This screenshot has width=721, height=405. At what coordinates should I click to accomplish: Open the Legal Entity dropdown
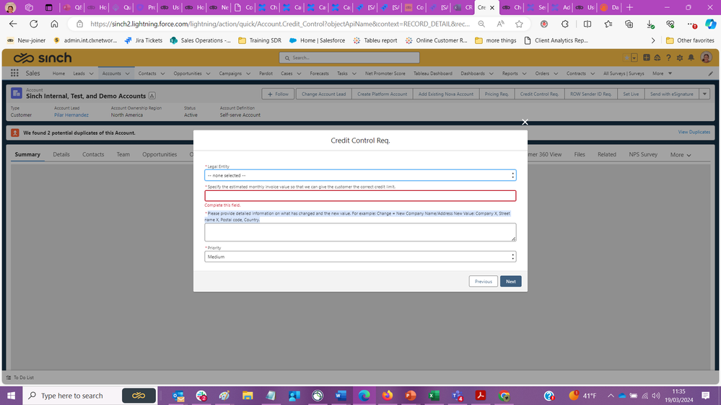click(360, 175)
